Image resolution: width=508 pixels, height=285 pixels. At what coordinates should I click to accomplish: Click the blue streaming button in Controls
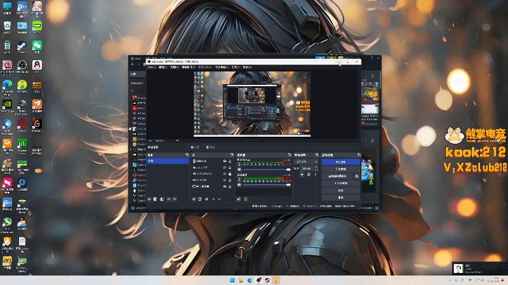(x=340, y=162)
